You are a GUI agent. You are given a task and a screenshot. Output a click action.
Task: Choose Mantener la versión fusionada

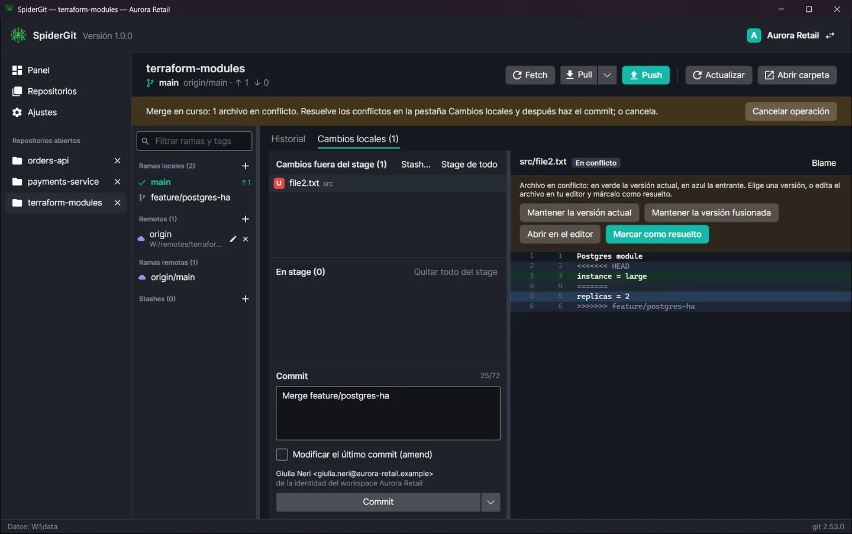pos(711,213)
